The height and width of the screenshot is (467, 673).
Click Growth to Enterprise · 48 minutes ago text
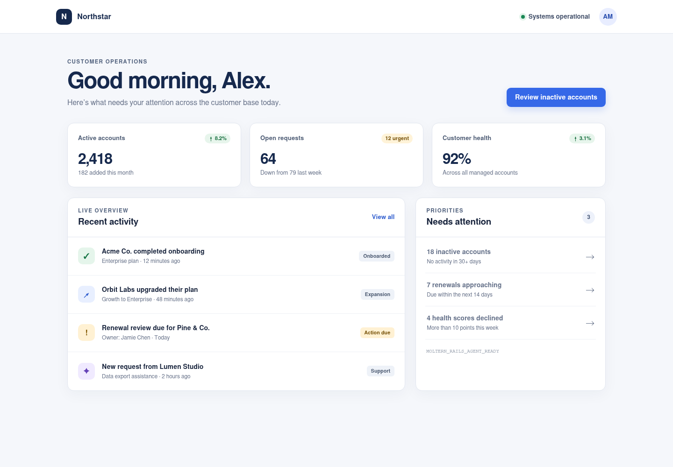coord(148,299)
